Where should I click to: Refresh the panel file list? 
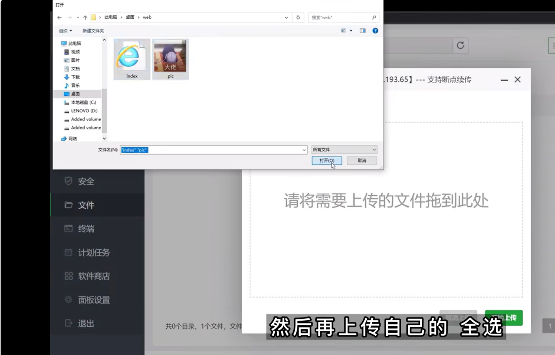click(x=460, y=45)
